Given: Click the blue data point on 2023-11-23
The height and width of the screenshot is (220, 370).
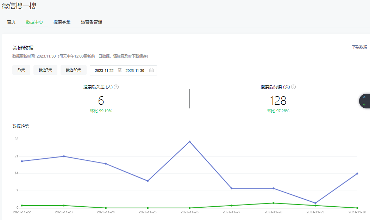Looking at the screenshot, I should coord(64,156).
